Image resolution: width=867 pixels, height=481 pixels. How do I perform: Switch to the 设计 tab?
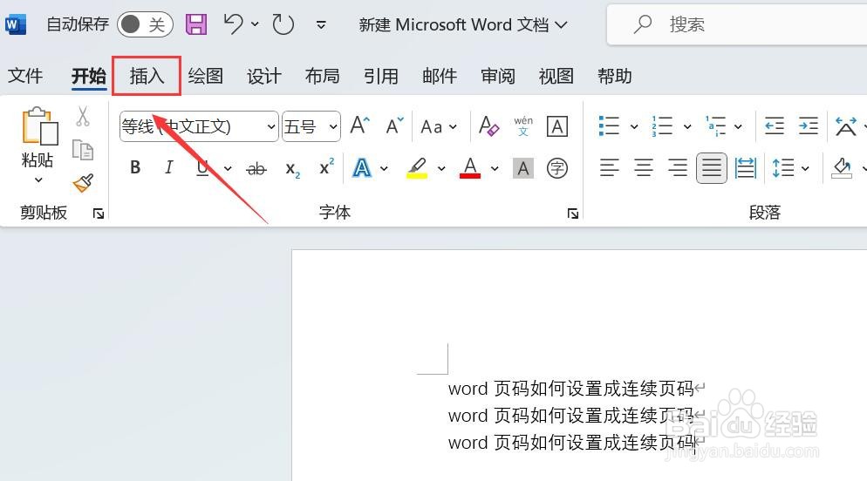pyautogui.click(x=263, y=76)
